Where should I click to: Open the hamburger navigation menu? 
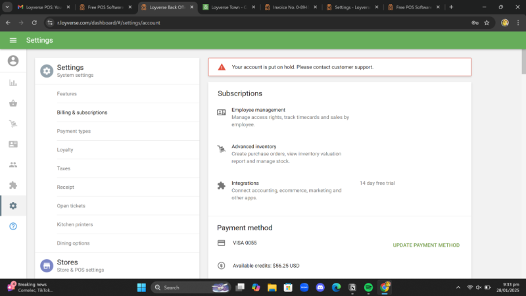coord(13,40)
